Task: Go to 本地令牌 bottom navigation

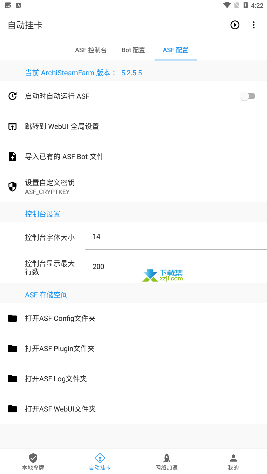Action: [33, 462]
